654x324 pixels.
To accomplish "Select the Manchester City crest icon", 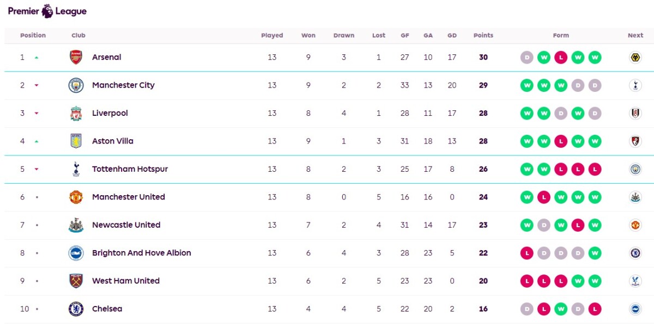I will (76, 85).
